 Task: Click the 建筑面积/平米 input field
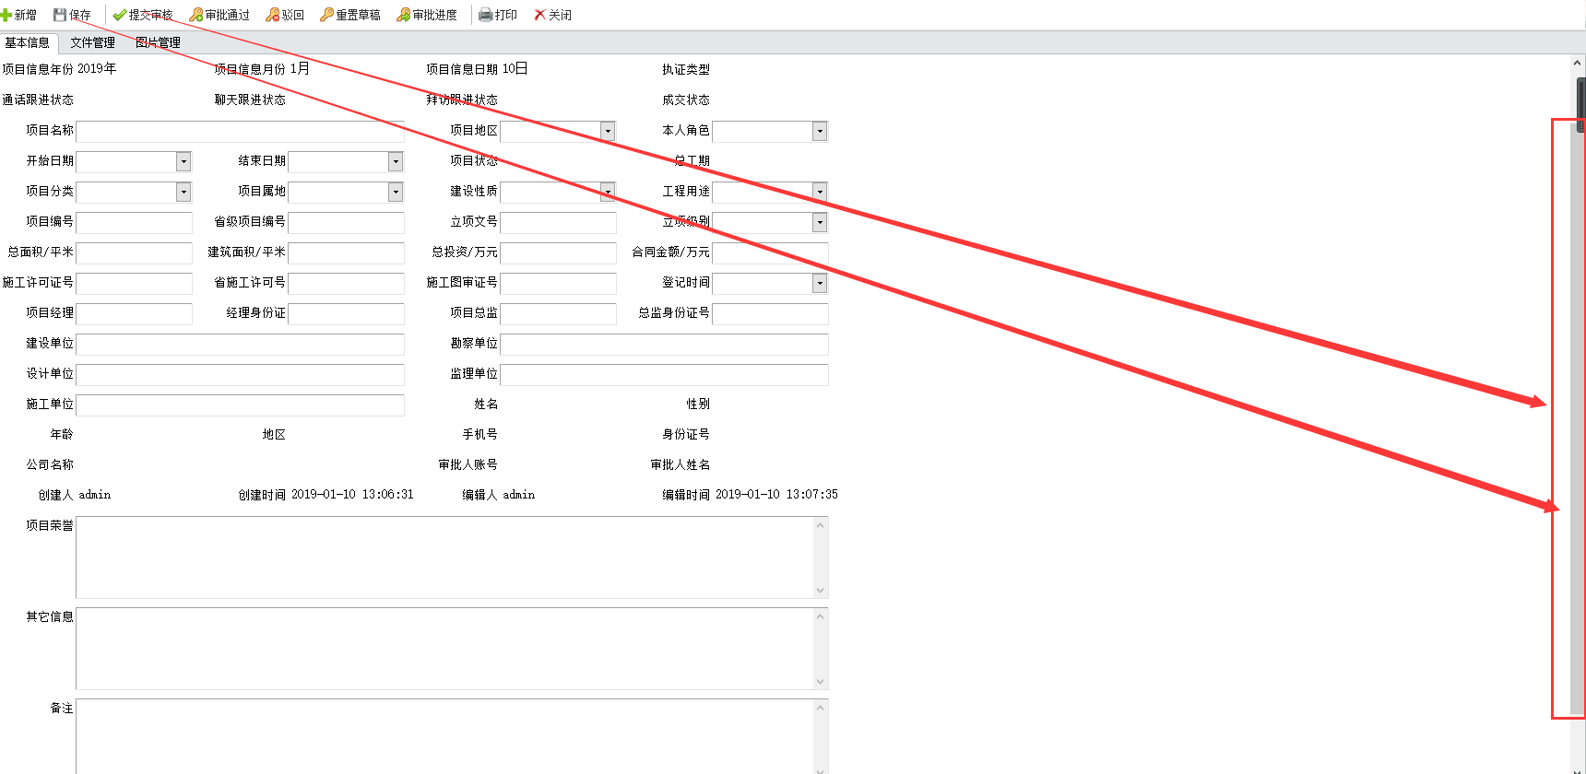(x=346, y=252)
